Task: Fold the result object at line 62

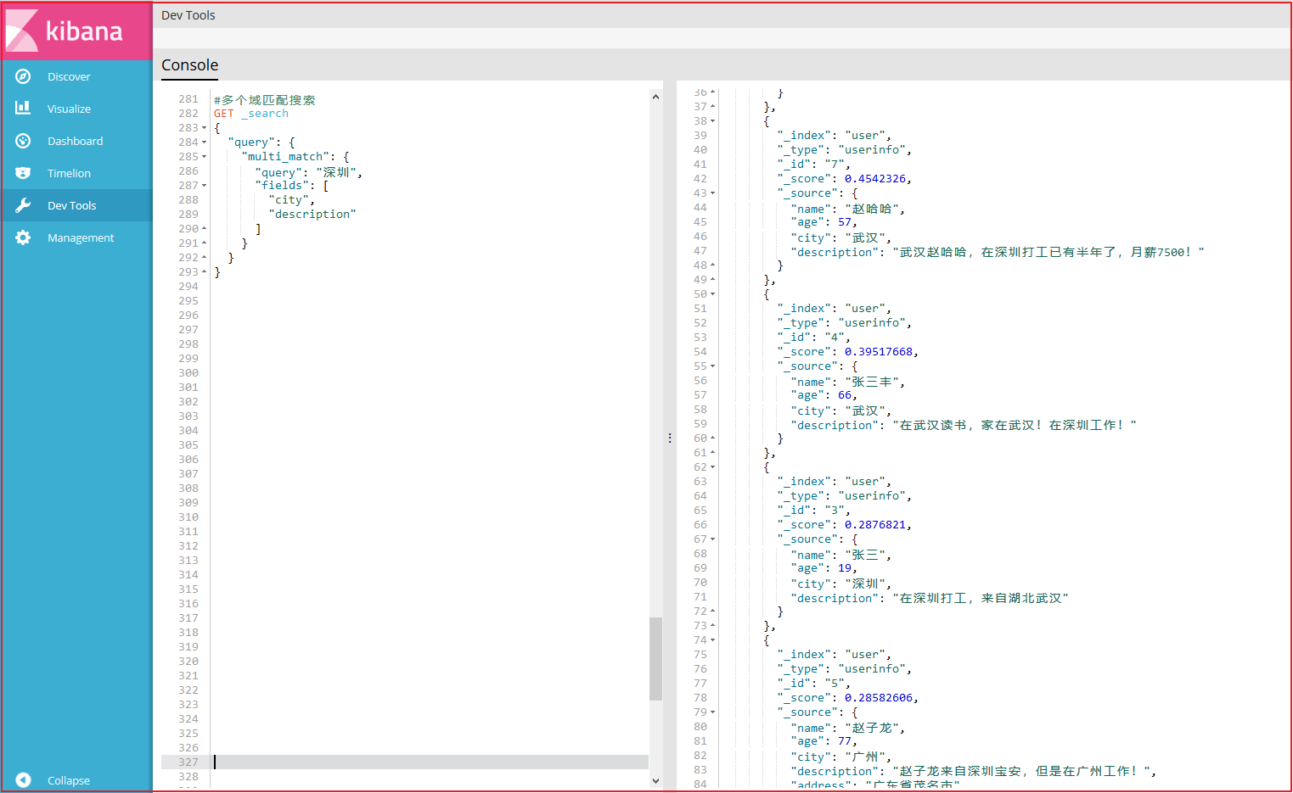Action: tap(713, 467)
